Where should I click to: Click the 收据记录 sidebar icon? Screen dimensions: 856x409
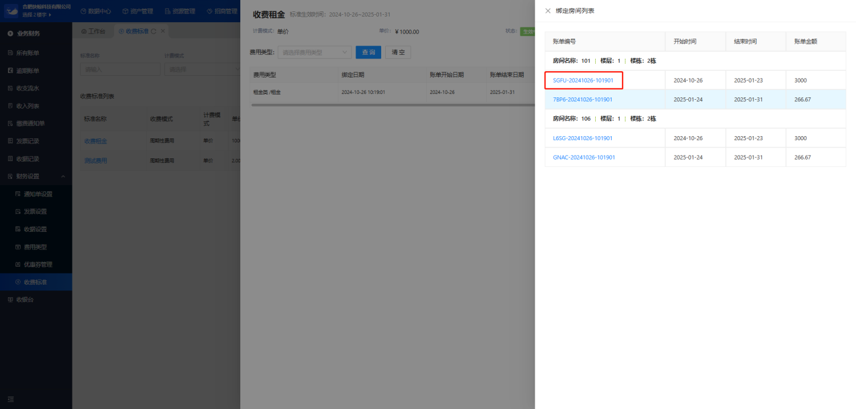coord(10,159)
